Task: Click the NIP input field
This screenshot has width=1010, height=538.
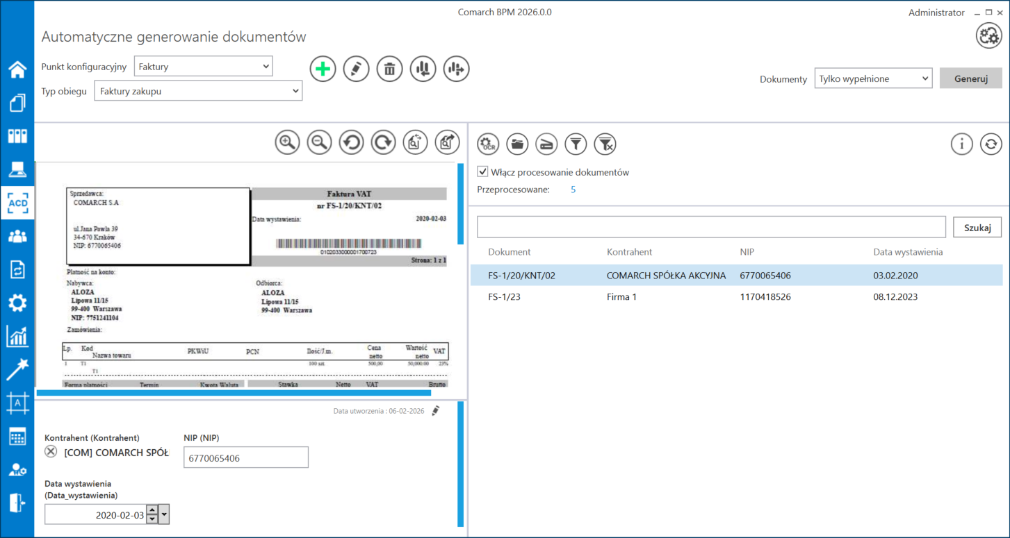Action: pyautogui.click(x=245, y=458)
